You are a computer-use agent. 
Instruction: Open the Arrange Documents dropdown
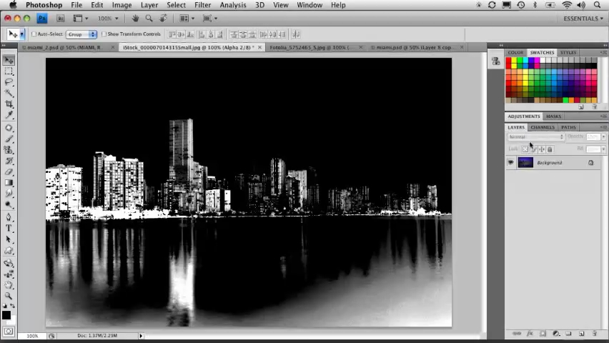tap(187, 19)
